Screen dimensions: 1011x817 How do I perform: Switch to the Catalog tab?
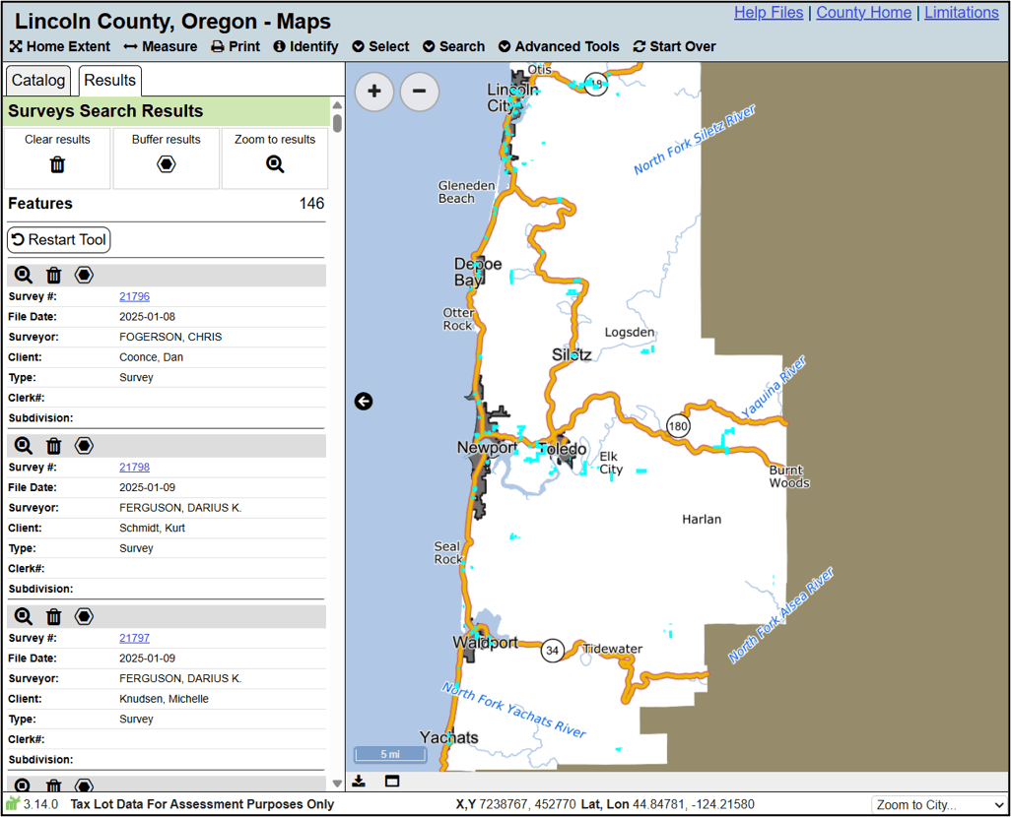(x=38, y=81)
